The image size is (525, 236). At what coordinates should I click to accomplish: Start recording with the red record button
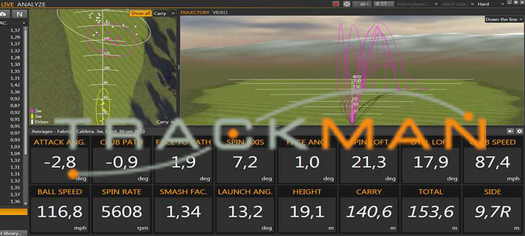336,4
